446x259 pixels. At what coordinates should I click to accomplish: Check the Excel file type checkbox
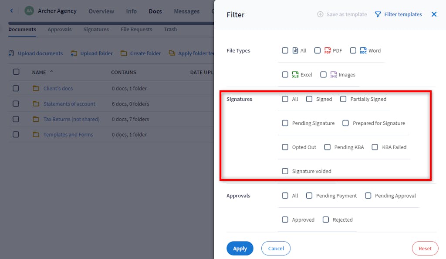coord(285,75)
